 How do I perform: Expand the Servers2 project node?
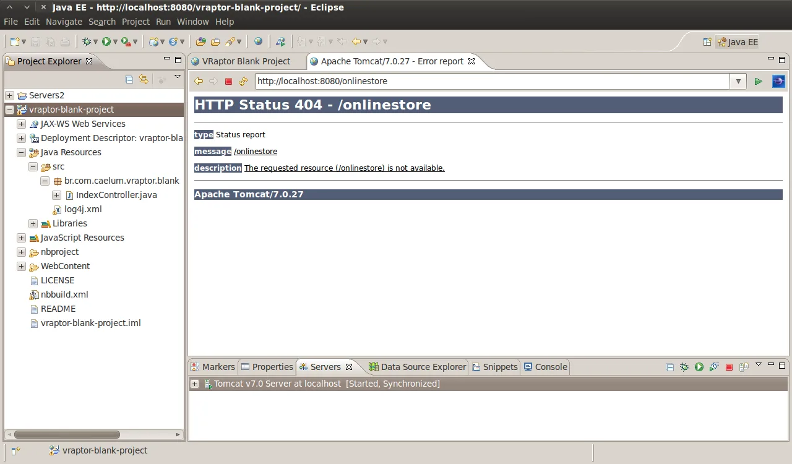(x=9, y=95)
